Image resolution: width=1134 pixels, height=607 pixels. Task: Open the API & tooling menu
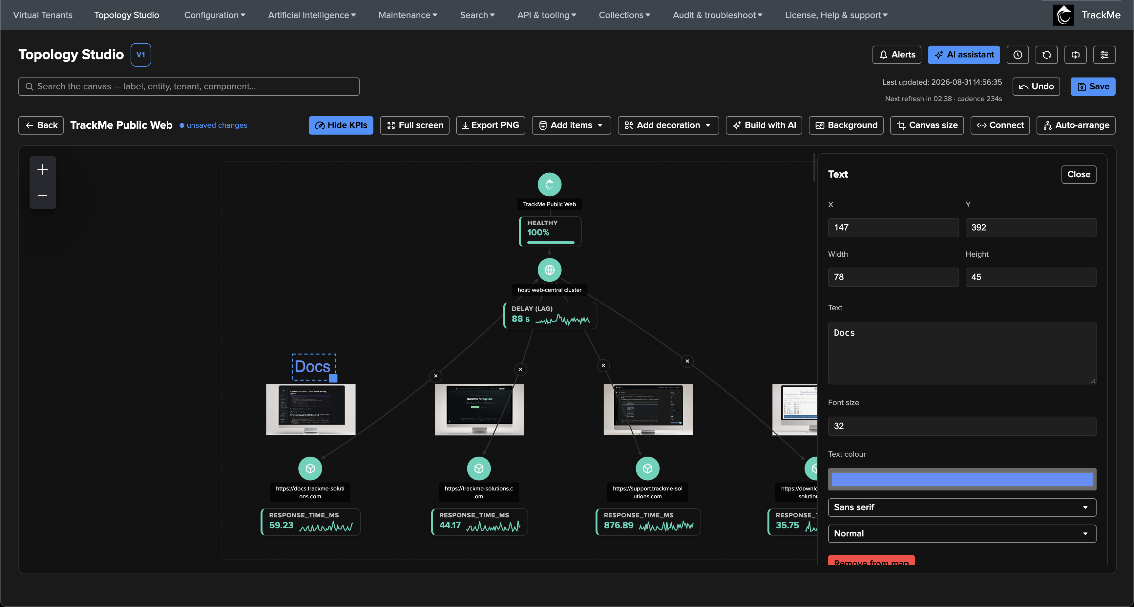[546, 15]
